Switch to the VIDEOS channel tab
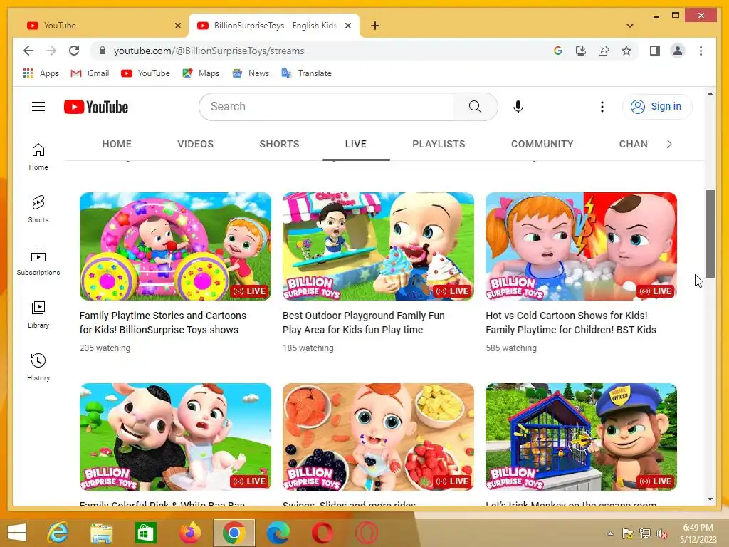Image resolution: width=729 pixels, height=547 pixels. 195,144
